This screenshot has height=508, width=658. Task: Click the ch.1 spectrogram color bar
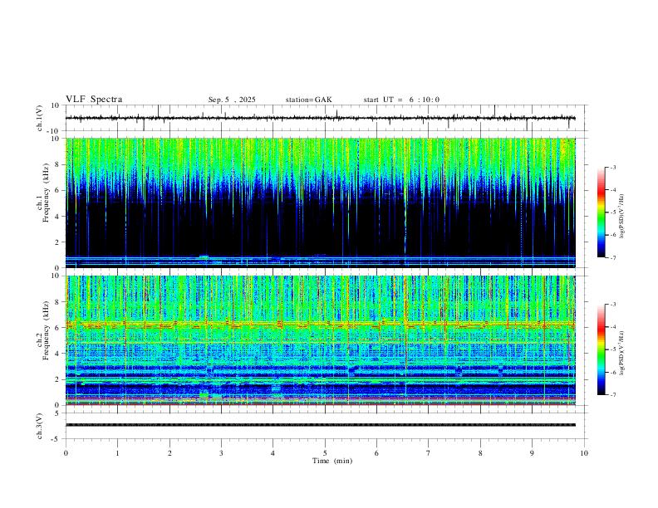click(601, 212)
